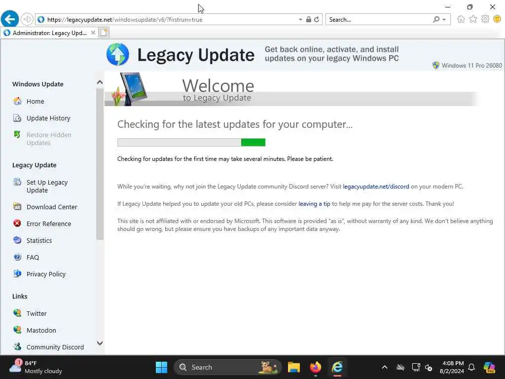This screenshot has height=379, width=505.
Task: Click the Mastodon globe icon
Action: 17,330
